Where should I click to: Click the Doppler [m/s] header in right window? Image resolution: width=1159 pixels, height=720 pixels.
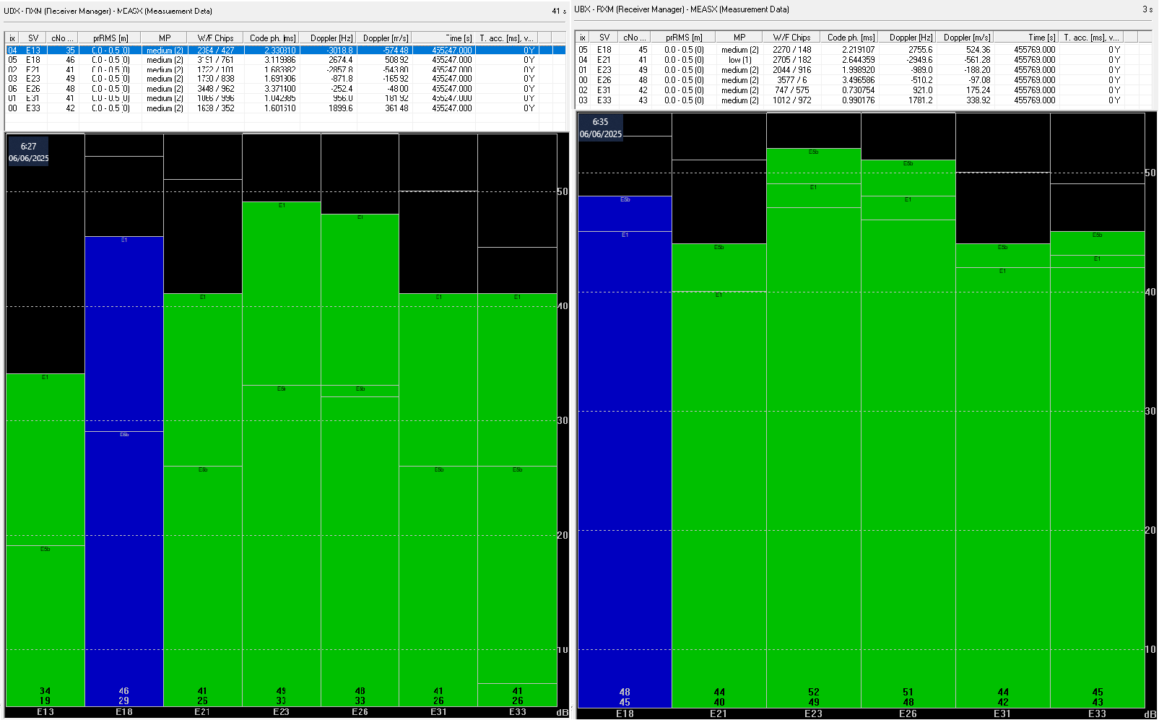[966, 38]
